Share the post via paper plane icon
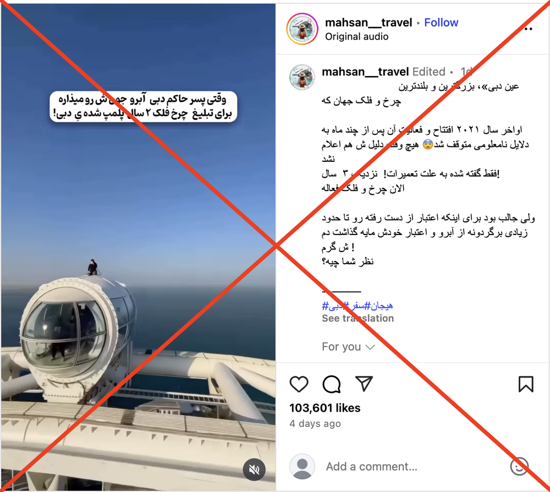The height and width of the screenshot is (492, 550). (364, 383)
